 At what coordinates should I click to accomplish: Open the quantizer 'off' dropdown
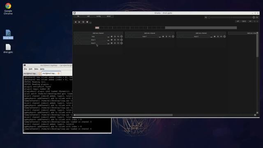pyautogui.click(x=238, y=21)
